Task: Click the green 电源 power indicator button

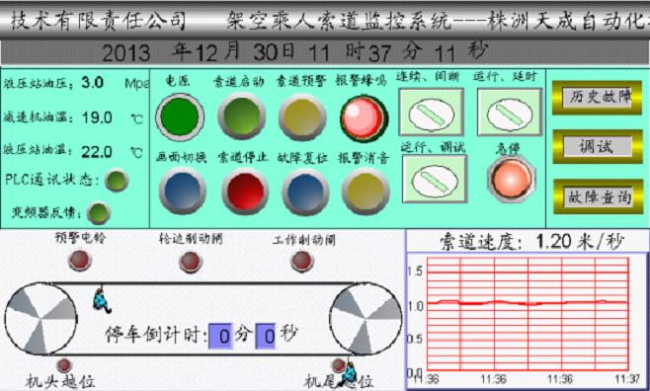Action: (180, 117)
